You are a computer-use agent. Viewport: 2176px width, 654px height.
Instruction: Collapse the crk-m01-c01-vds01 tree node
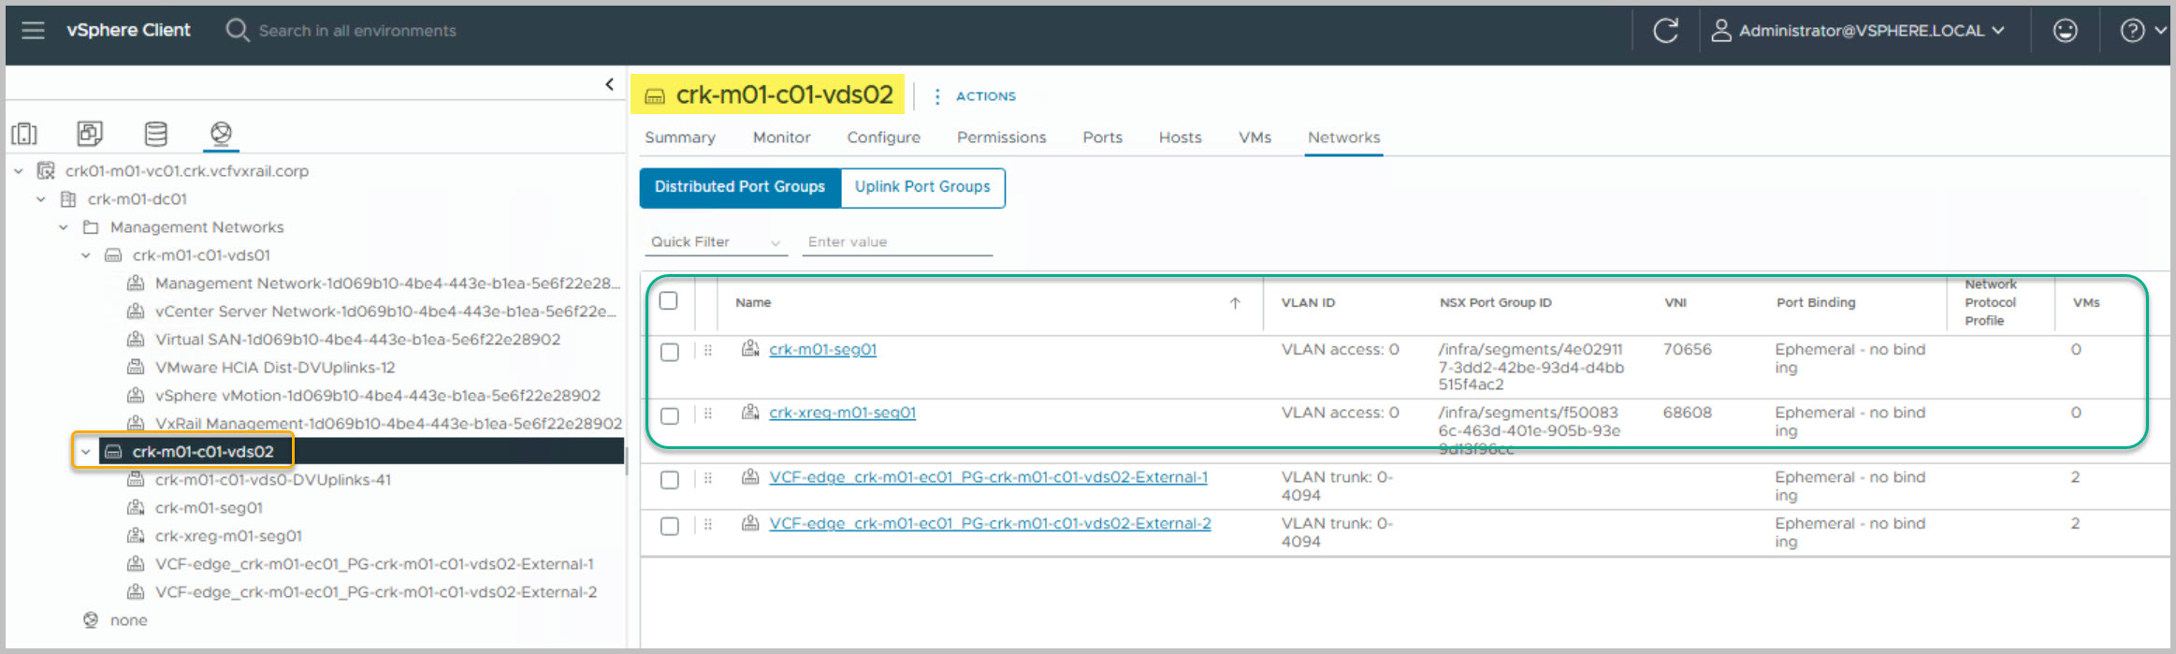coord(86,255)
